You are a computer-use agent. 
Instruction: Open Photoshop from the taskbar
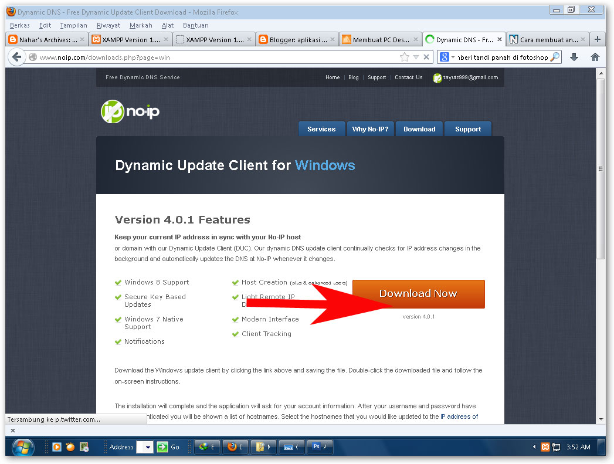click(x=320, y=447)
